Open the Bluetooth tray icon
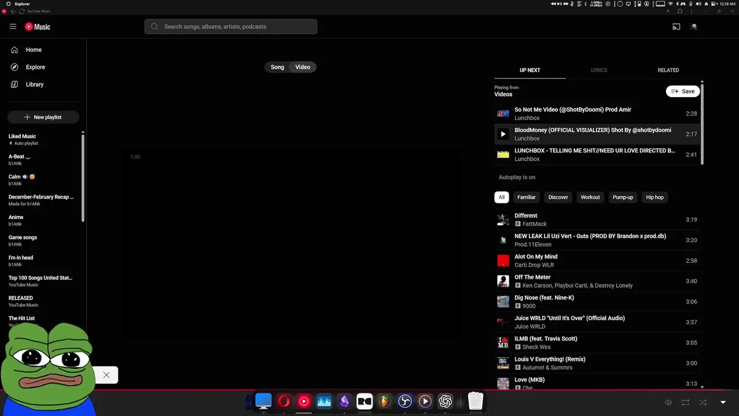The width and height of the screenshot is (739, 416). click(677, 3)
